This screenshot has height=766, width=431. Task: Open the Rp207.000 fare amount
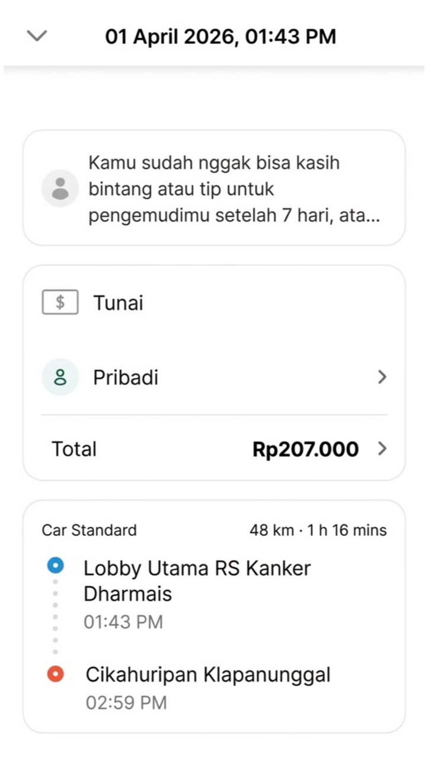click(x=305, y=449)
